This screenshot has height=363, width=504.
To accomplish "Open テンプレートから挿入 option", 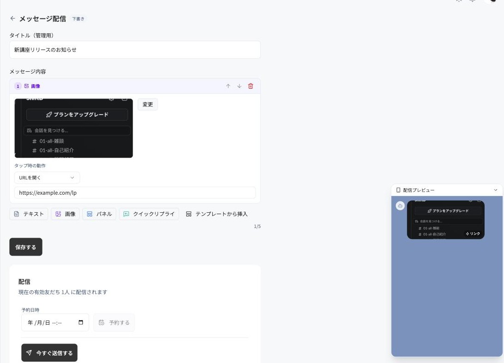I will click(x=217, y=214).
